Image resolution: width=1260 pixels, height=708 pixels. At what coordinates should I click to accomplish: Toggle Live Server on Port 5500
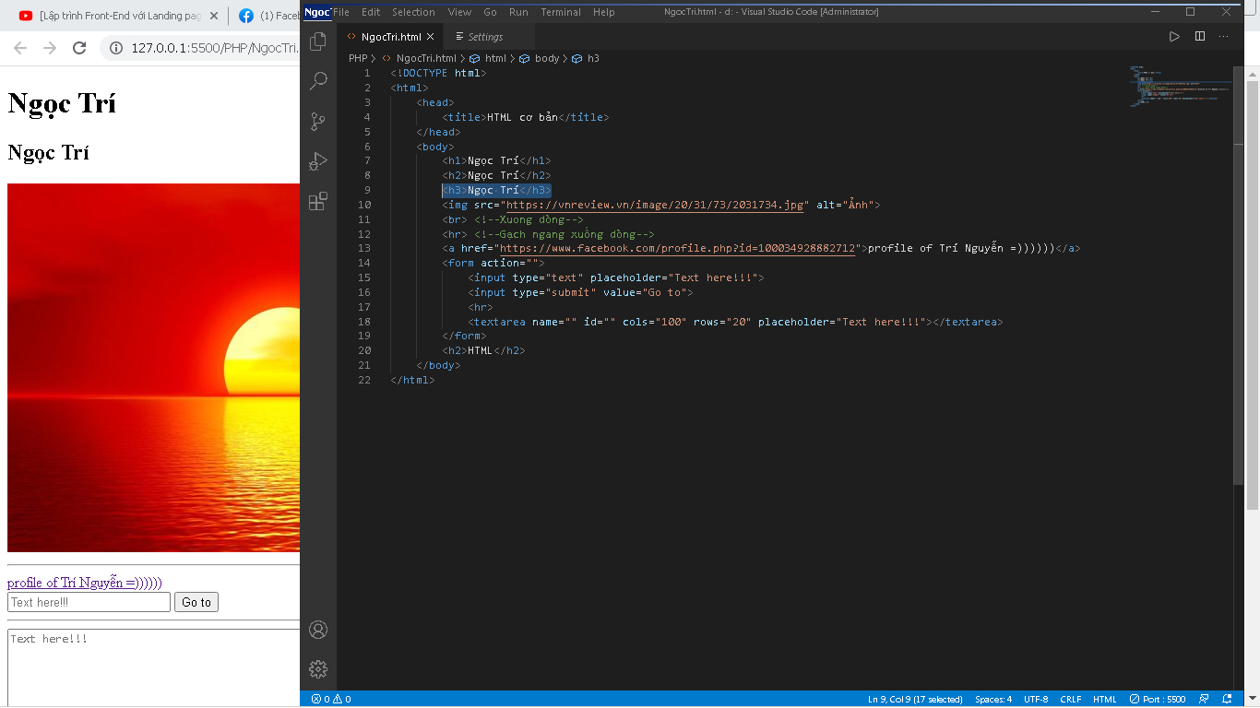[x=1158, y=700]
